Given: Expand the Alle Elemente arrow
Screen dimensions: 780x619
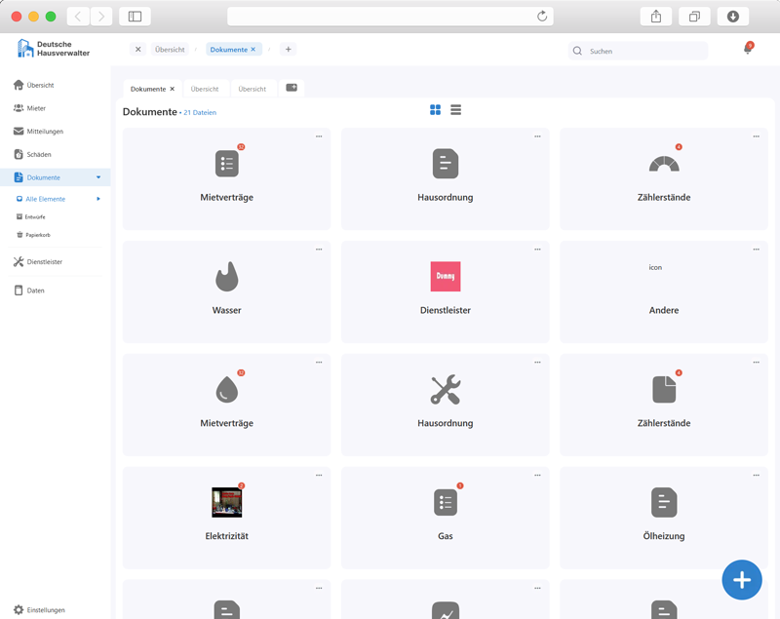Looking at the screenshot, I should point(98,199).
